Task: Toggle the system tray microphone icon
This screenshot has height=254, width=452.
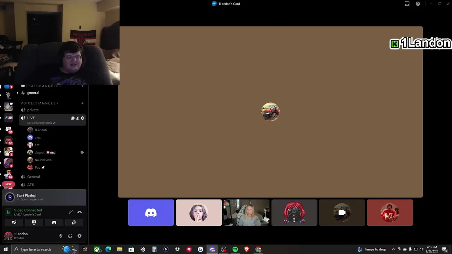Action: (x=410, y=249)
